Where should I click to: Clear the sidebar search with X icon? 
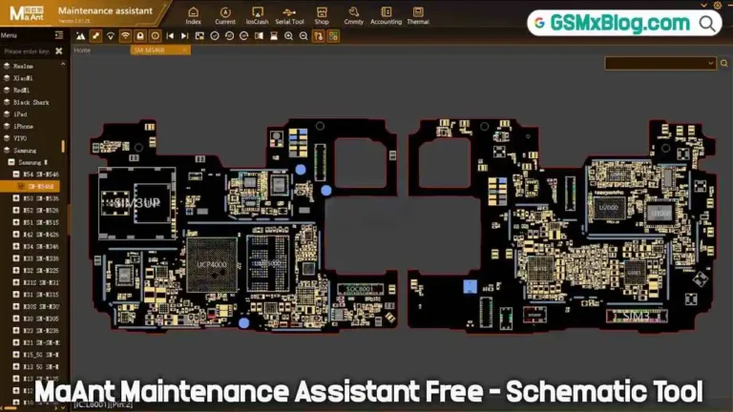(59, 51)
